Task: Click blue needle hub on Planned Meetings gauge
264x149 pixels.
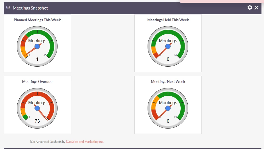Action: [37, 46]
